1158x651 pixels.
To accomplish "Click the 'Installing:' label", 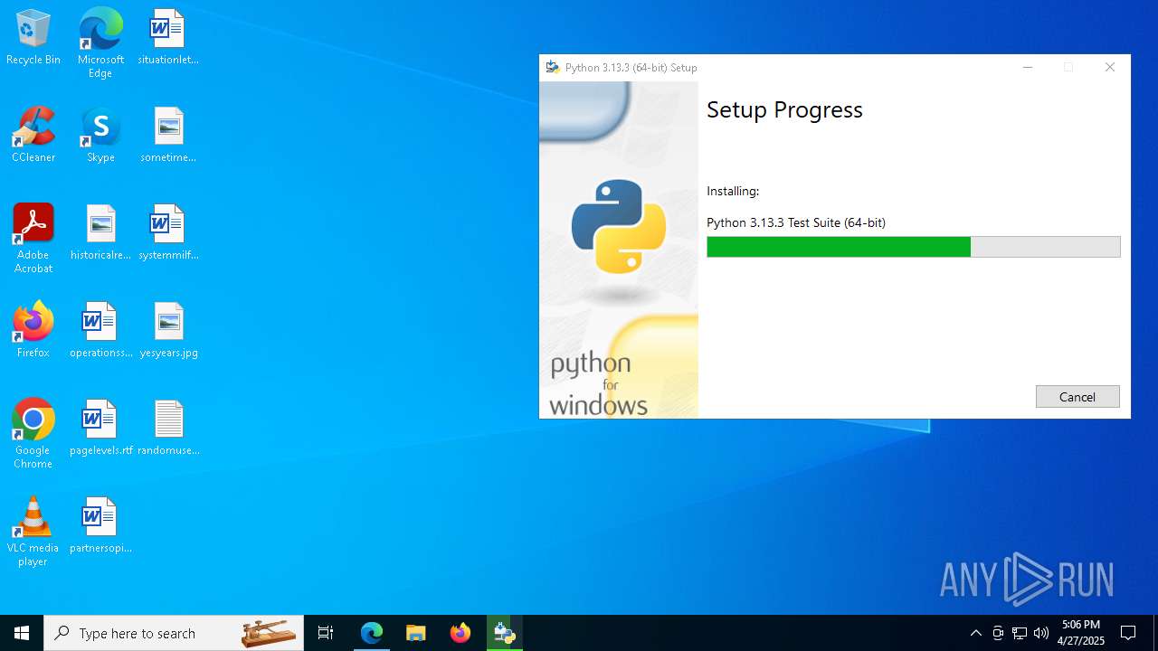I will (733, 192).
